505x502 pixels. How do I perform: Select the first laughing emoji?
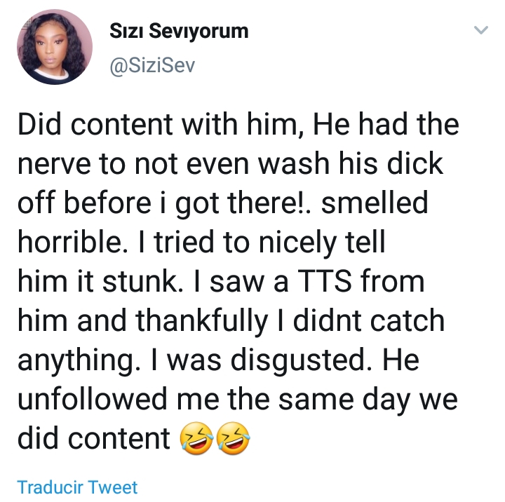click(196, 438)
